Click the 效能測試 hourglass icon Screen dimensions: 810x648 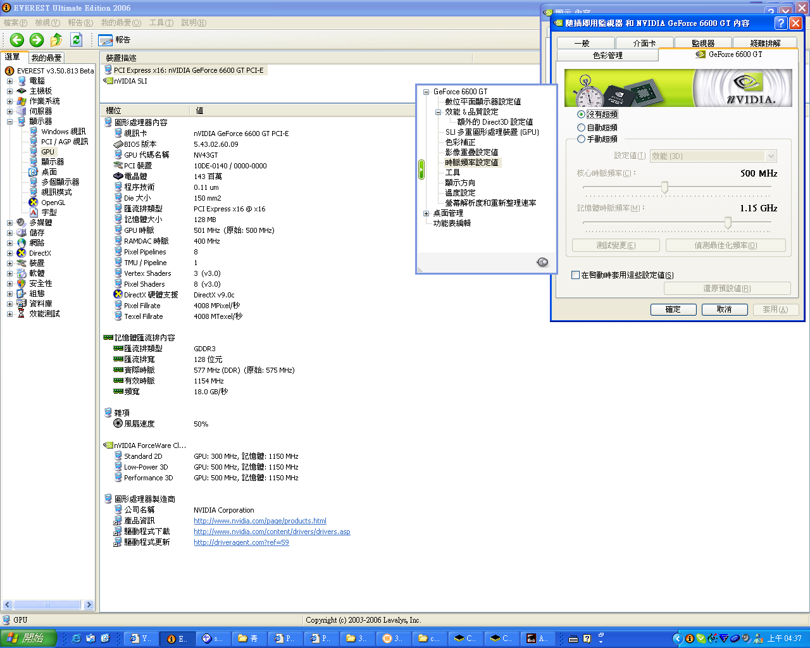tap(22, 314)
